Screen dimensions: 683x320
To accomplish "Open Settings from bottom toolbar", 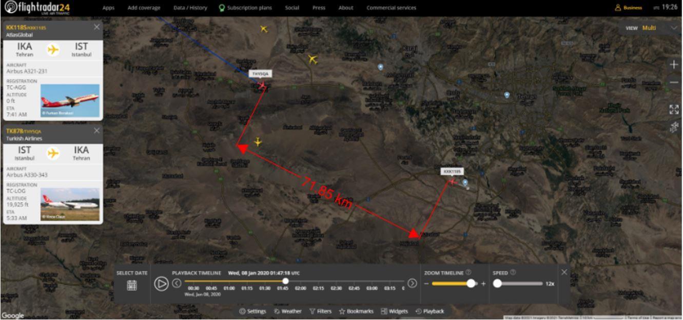I will click(x=253, y=311).
